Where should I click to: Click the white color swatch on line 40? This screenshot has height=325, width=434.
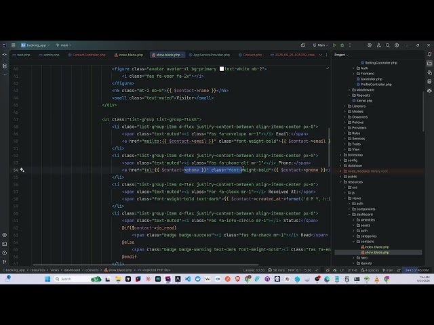click(x=222, y=69)
